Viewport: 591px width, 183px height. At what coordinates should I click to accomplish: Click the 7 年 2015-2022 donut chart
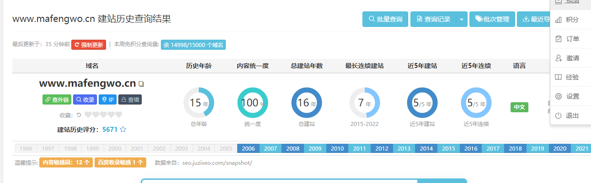(x=365, y=103)
